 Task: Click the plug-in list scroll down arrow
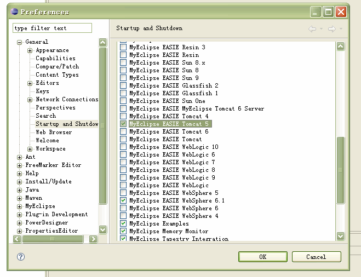click(341, 236)
